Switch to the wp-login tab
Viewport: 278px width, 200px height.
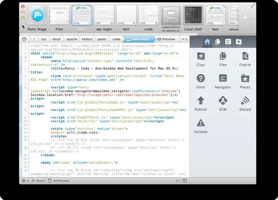[x=104, y=18]
